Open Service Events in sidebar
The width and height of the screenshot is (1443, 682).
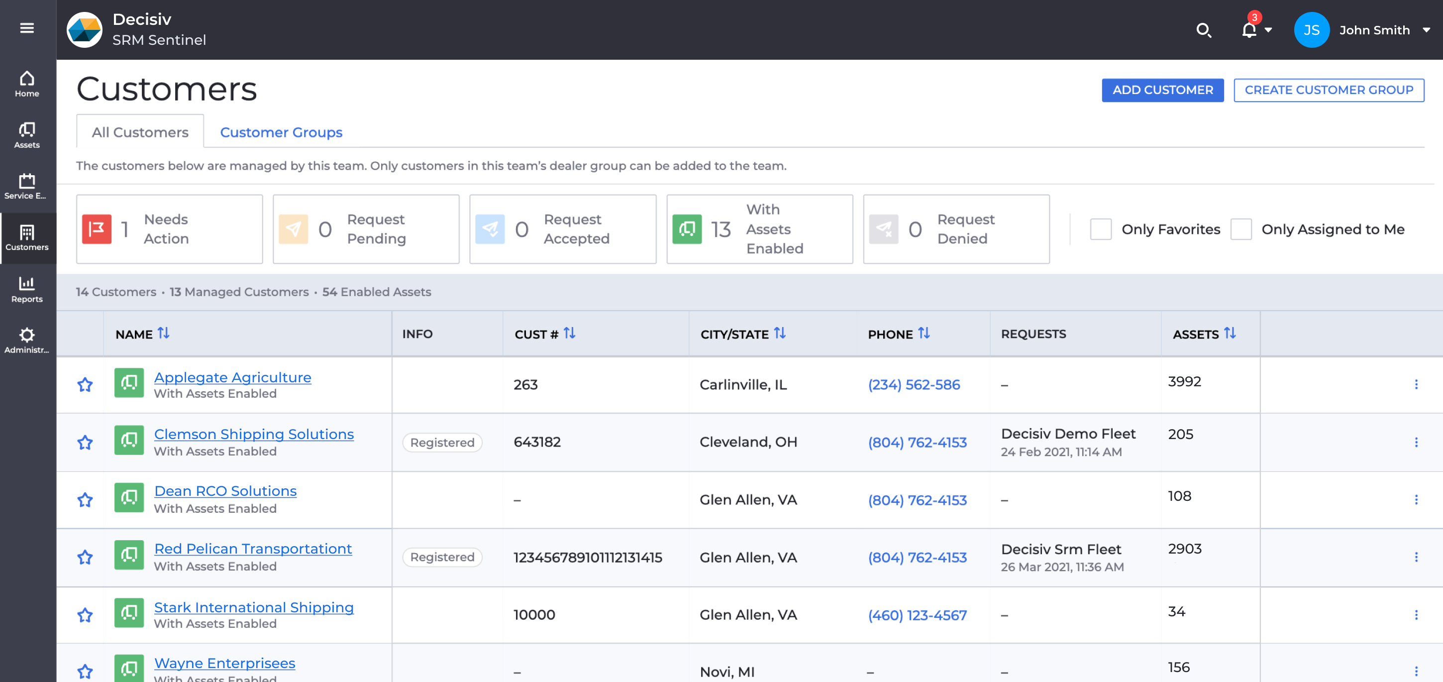click(x=27, y=187)
